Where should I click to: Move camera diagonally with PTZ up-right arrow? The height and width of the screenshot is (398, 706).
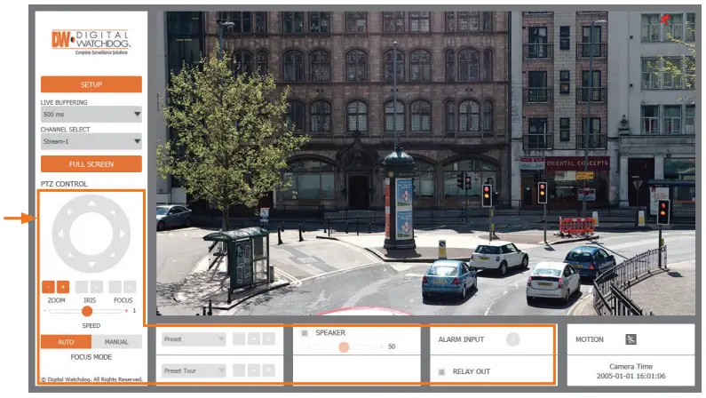[113, 212]
